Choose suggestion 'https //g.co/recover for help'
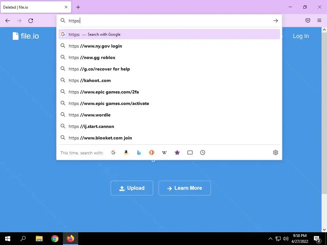 (x=169, y=69)
